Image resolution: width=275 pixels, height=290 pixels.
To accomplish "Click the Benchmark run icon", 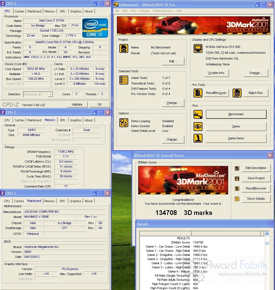I will [198, 114].
